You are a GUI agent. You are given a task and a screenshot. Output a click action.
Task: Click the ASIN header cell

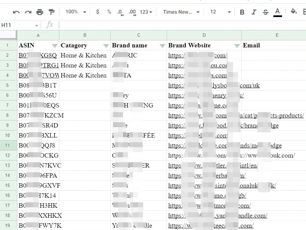click(x=38, y=46)
